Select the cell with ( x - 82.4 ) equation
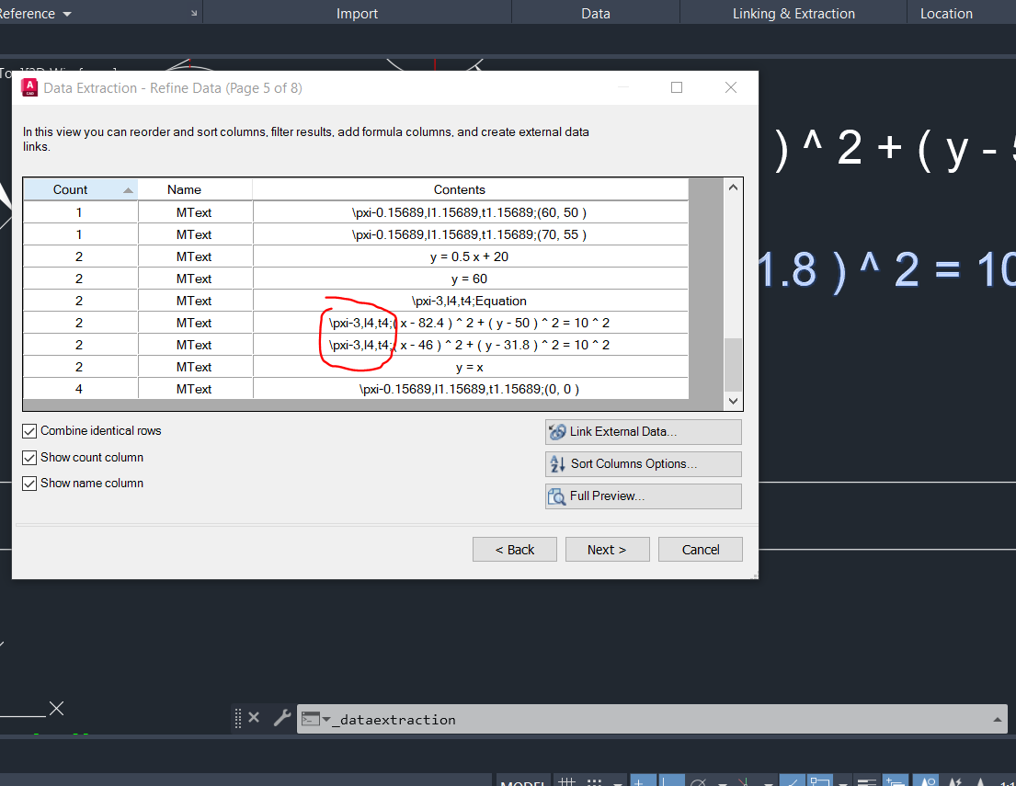Image resolution: width=1016 pixels, height=786 pixels. [x=470, y=323]
